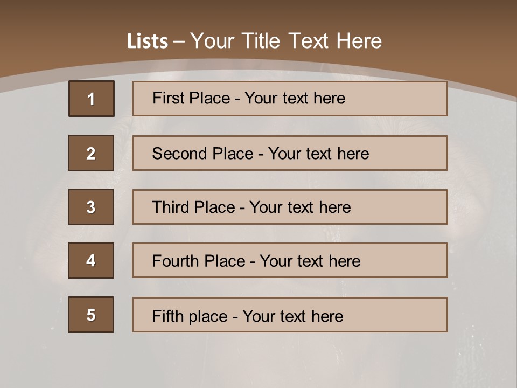
Task: Select the number 2 box
Action: [91, 153]
